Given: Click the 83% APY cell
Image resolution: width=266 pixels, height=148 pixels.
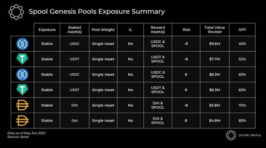Looking at the screenshot, I should [x=242, y=121].
